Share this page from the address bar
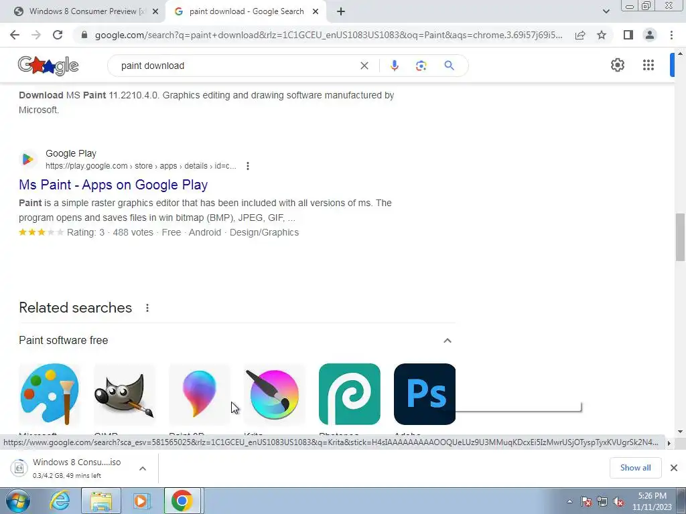This screenshot has height=514, width=686. (x=580, y=35)
